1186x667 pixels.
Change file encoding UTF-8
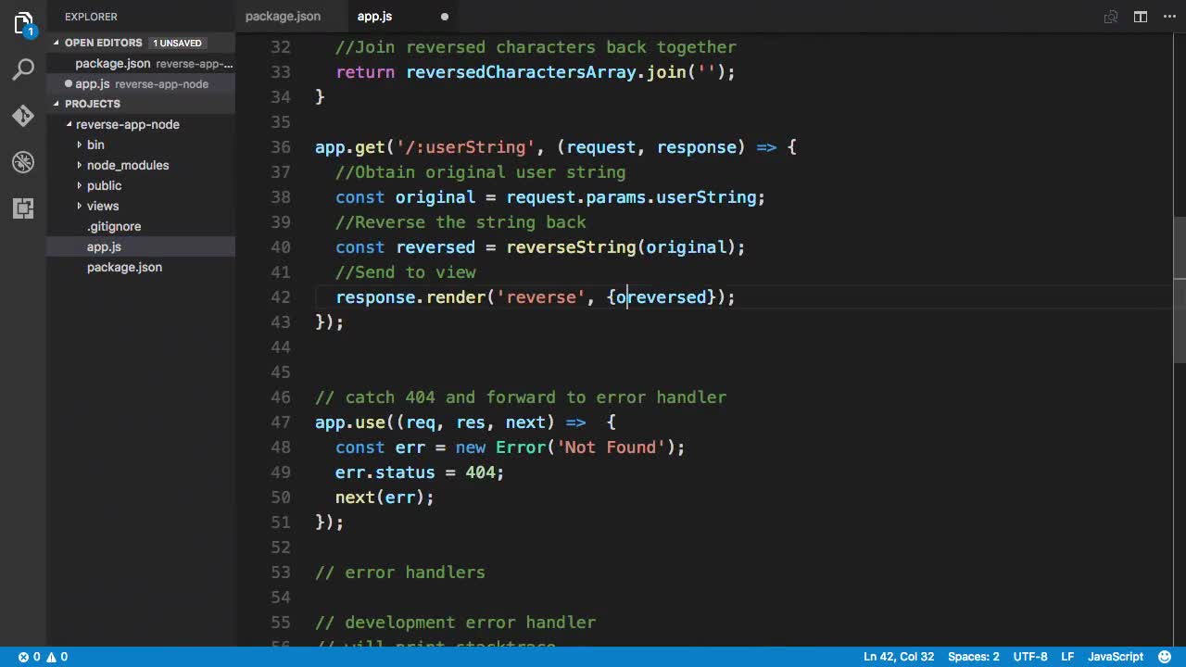[1030, 657]
